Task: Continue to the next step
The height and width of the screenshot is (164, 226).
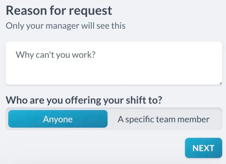Action: tap(203, 148)
